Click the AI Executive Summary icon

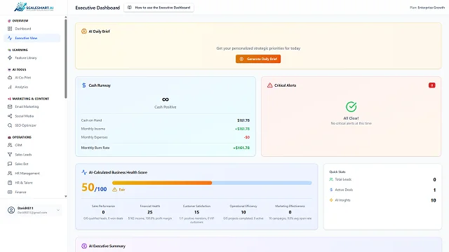pos(84,246)
